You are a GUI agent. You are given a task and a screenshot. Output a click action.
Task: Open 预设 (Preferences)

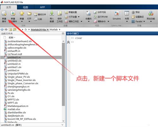[x=136, y=12]
